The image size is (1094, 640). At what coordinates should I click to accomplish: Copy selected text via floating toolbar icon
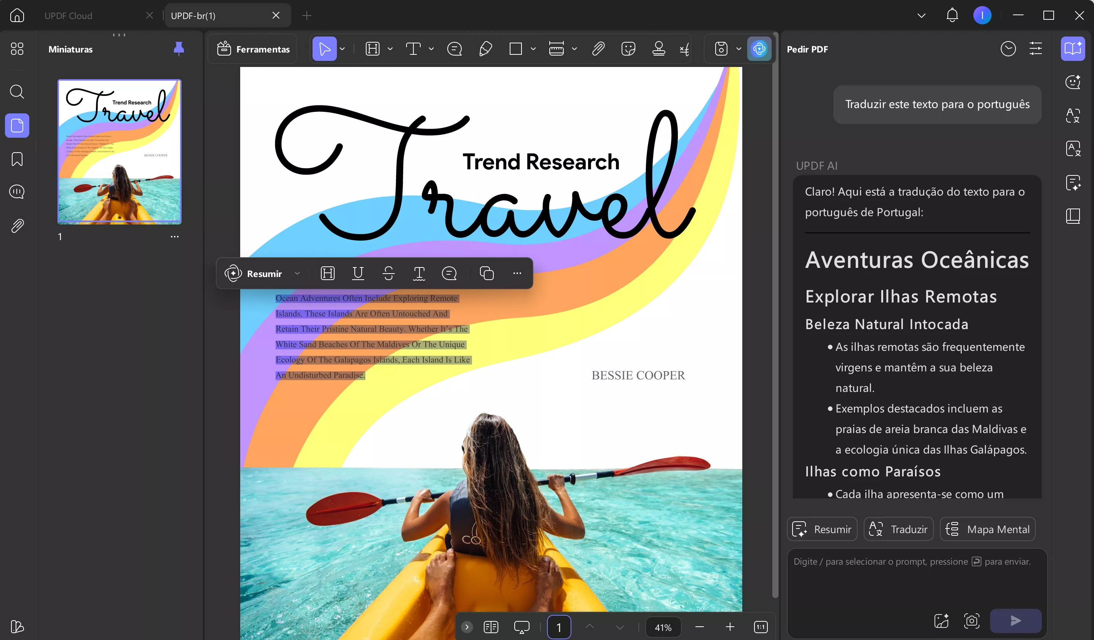point(486,273)
